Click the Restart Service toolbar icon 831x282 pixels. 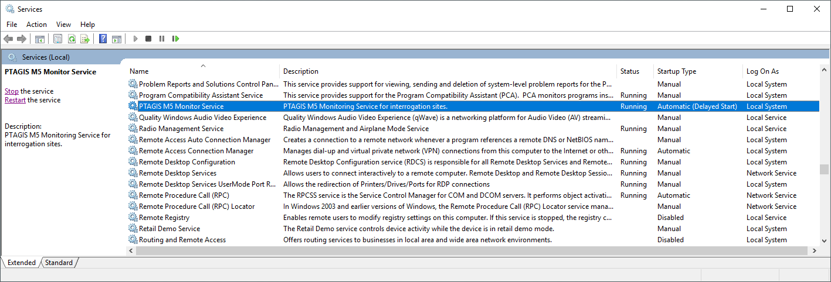tap(175, 39)
